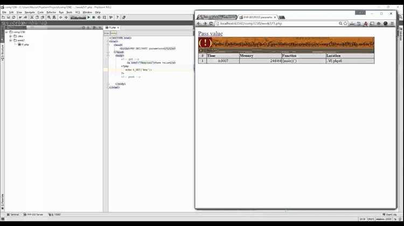Click the 0.0007 time cell
This screenshot has height=226, width=404.
pyautogui.click(x=223, y=61)
